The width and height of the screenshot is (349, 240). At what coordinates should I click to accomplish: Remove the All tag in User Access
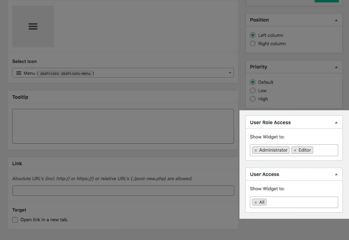[x=255, y=202]
